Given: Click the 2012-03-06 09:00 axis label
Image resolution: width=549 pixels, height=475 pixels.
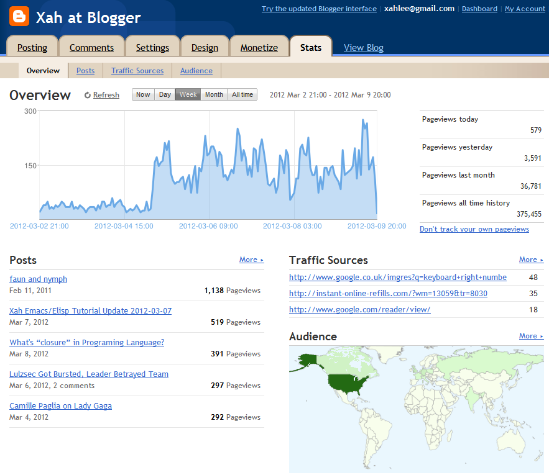Looking at the screenshot, I should [x=208, y=226].
